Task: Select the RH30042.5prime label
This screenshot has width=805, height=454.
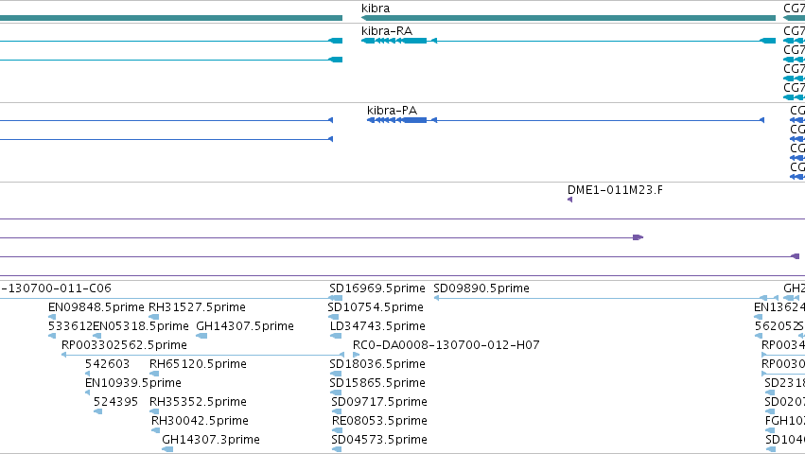Action: point(200,421)
